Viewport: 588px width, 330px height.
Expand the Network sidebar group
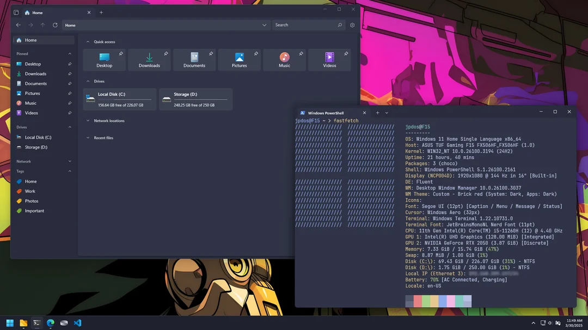click(x=70, y=161)
